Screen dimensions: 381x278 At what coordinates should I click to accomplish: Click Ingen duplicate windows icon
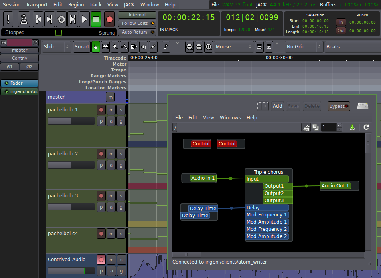316,127
